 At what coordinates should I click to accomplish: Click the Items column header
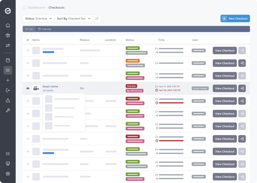click(36, 40)
